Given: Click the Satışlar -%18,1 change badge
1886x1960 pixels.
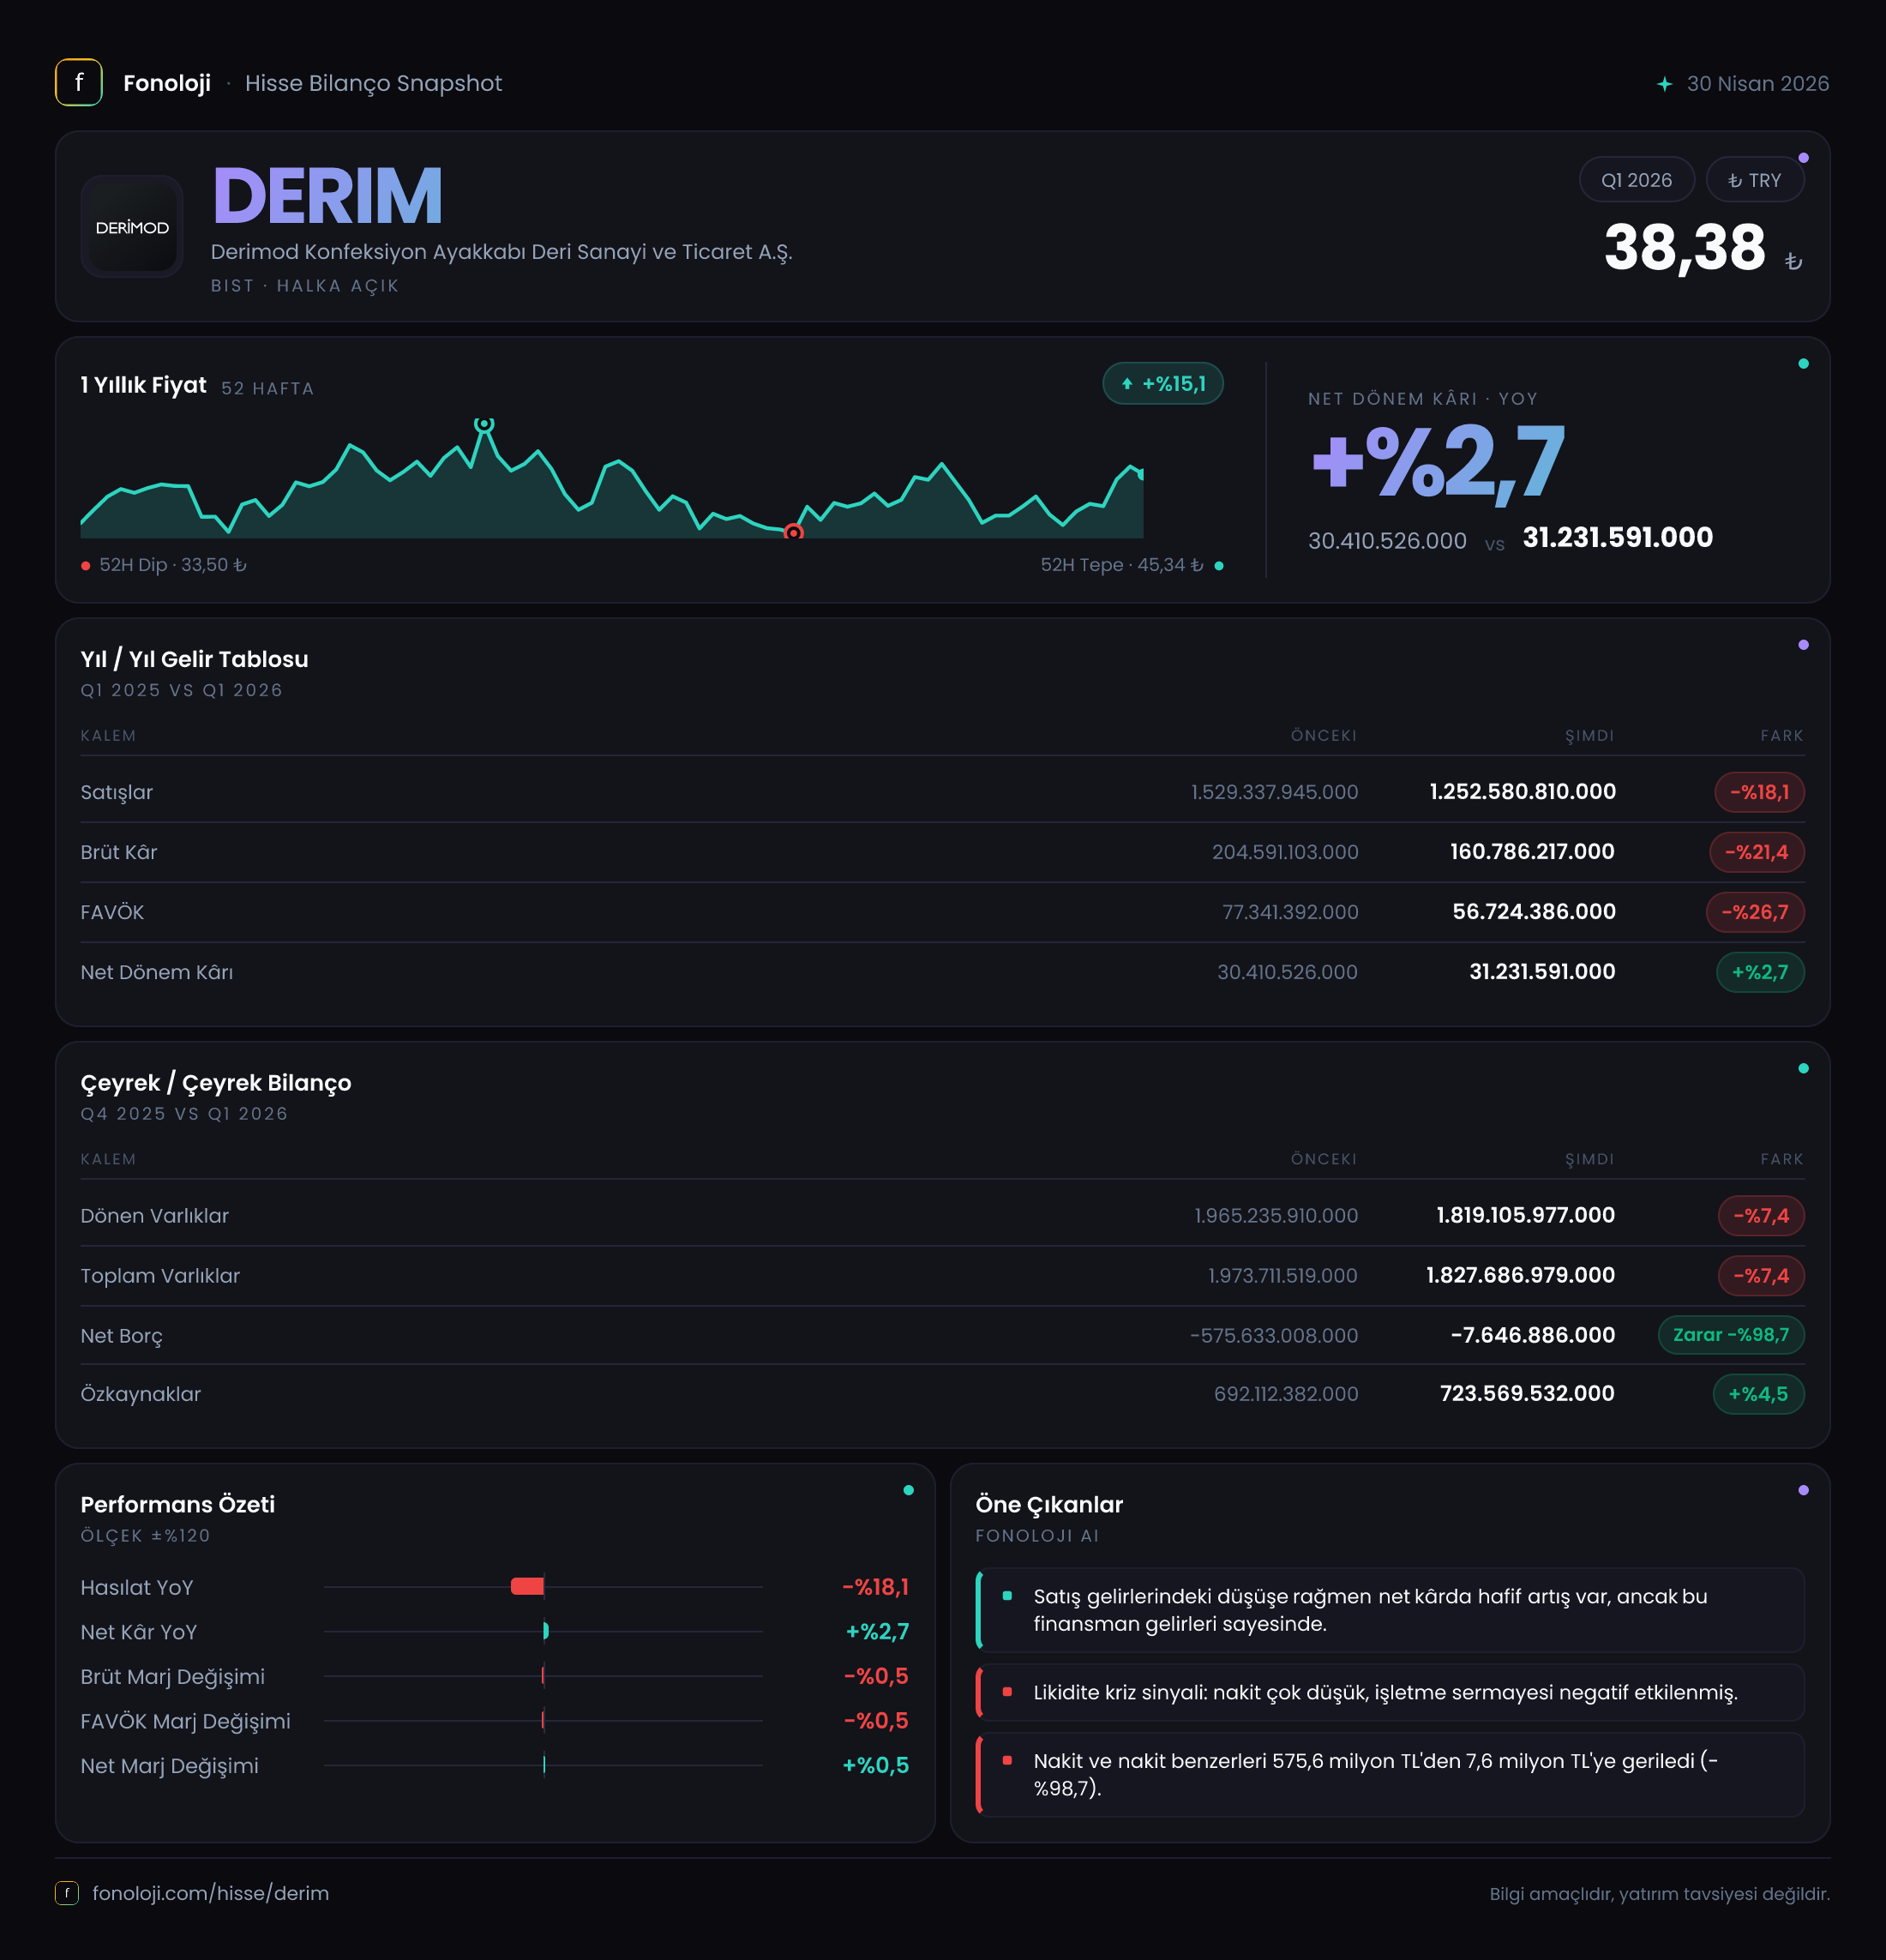Looking at the screenshot, I should [1760, 792].
